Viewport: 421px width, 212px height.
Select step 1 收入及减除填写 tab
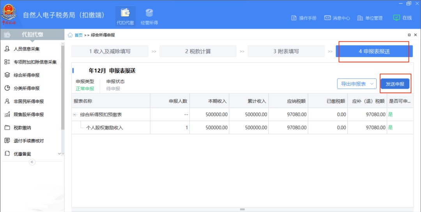(110, 51)
